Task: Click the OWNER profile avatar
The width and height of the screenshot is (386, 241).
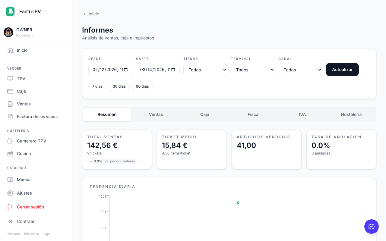Action: pos(8,32)
